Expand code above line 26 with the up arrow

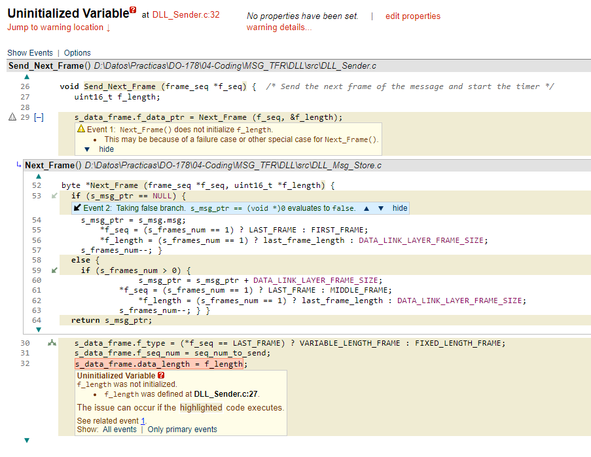27,77
